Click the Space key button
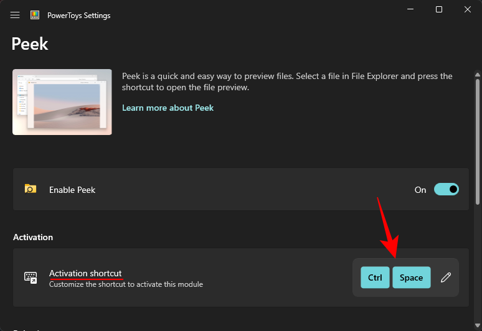482x331 pixels. pos(411,277)
